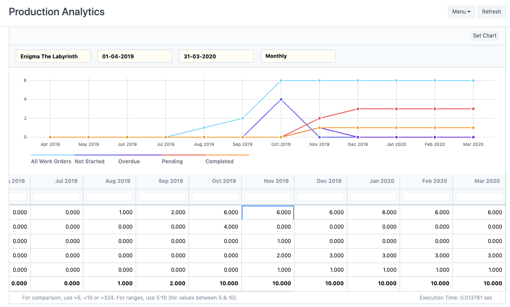The height and width of the screenshot is (307, 510).
Task: Click the filter box under Aug 2019
Action: (x=110, y=197)
